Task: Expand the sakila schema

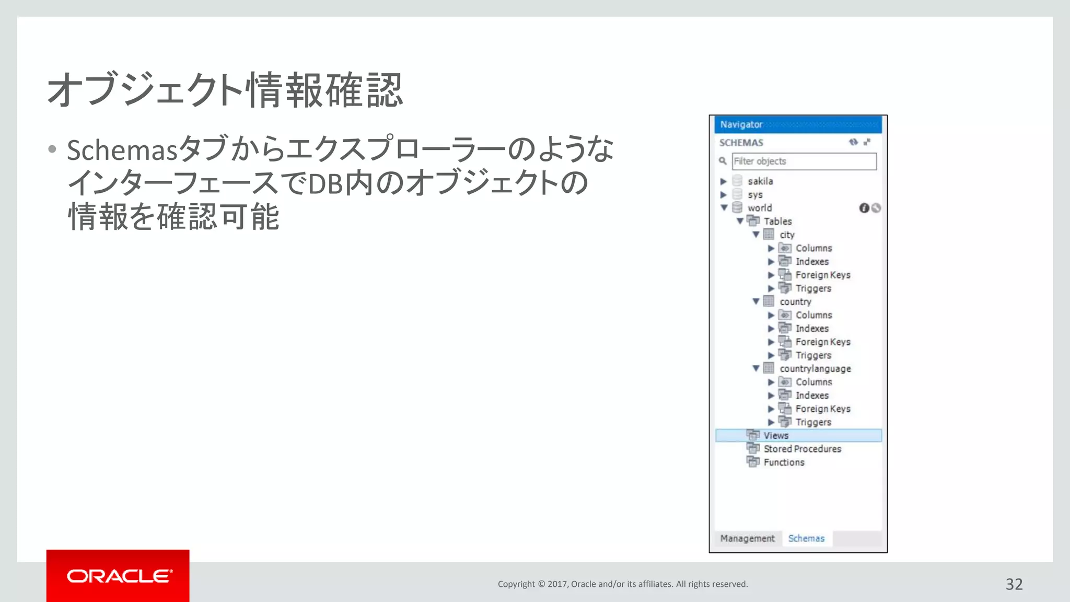Action: point(724,181)
